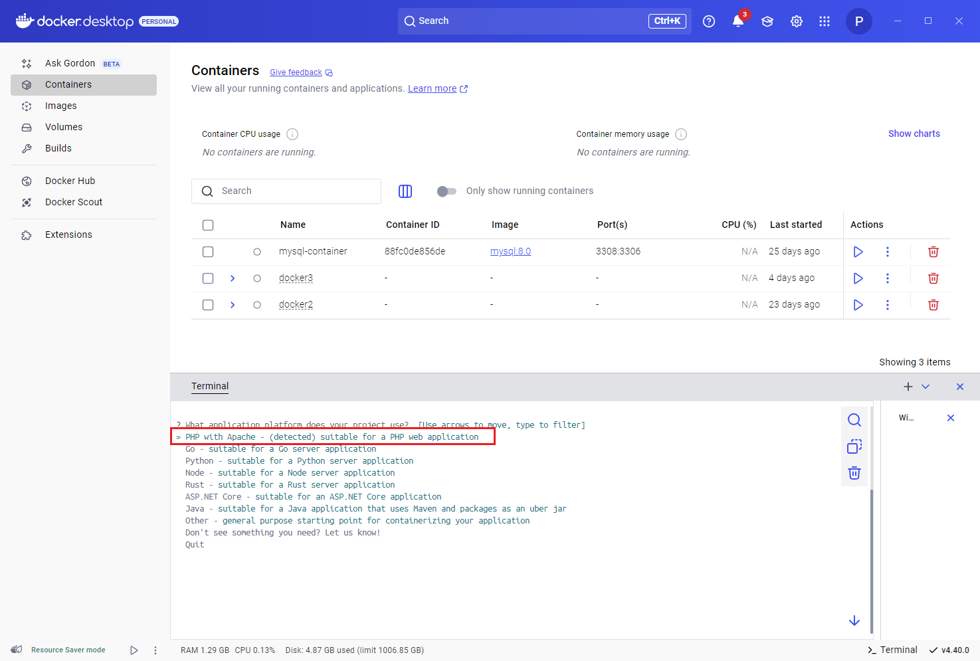
Task: Open Docker Hub in sidebar
Action: click(84, 181)
